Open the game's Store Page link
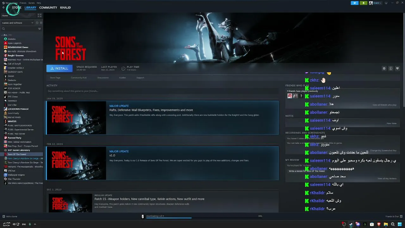The image size is (405, 228). point(55,78)
